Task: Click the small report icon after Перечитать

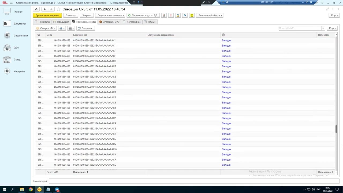Action: (164, 16)
